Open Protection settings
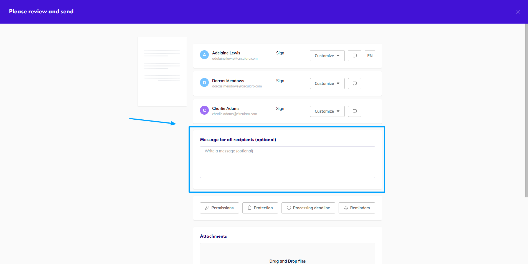The height and width of the screenshot is (264, 528). 260,208
